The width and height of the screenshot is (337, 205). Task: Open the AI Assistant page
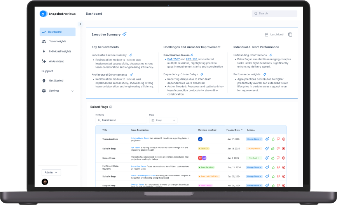pyautogui.click(x=53, y=61)
